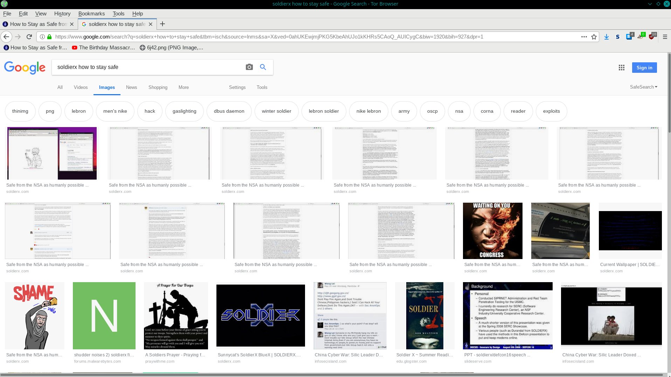This screenshot has width=671, height=377.
Task: Open the Downloads panel arrow
Action: tap(606, 37)
